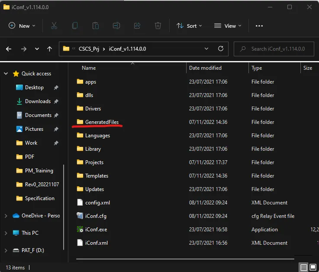Go up one folder level
319x272 pixels.
49,49
